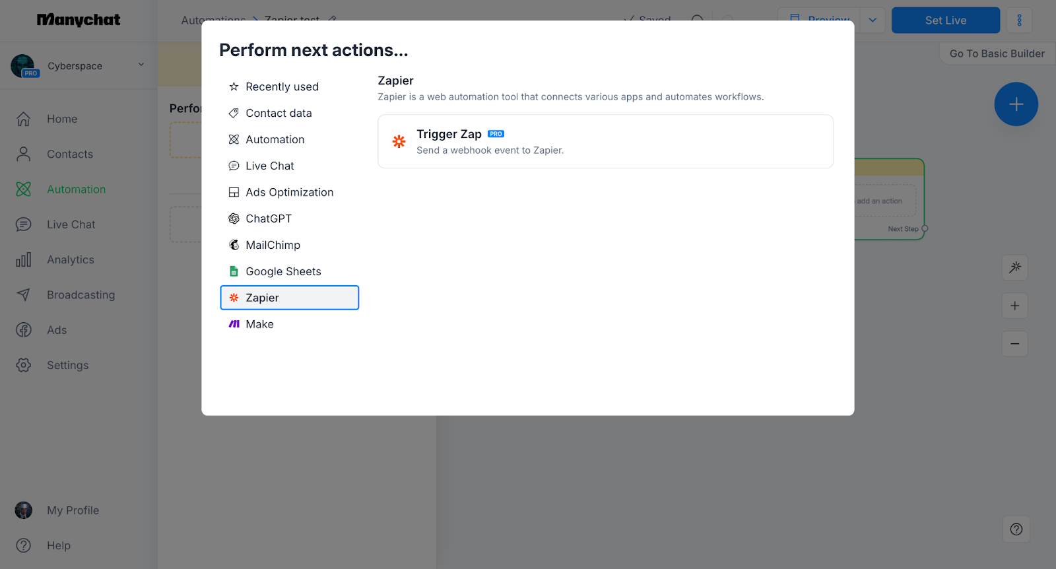Open Broadcasting in the sidebar
Image resolution: width=1056 pixels, height=569 pixels.
[x=81, y=295]
